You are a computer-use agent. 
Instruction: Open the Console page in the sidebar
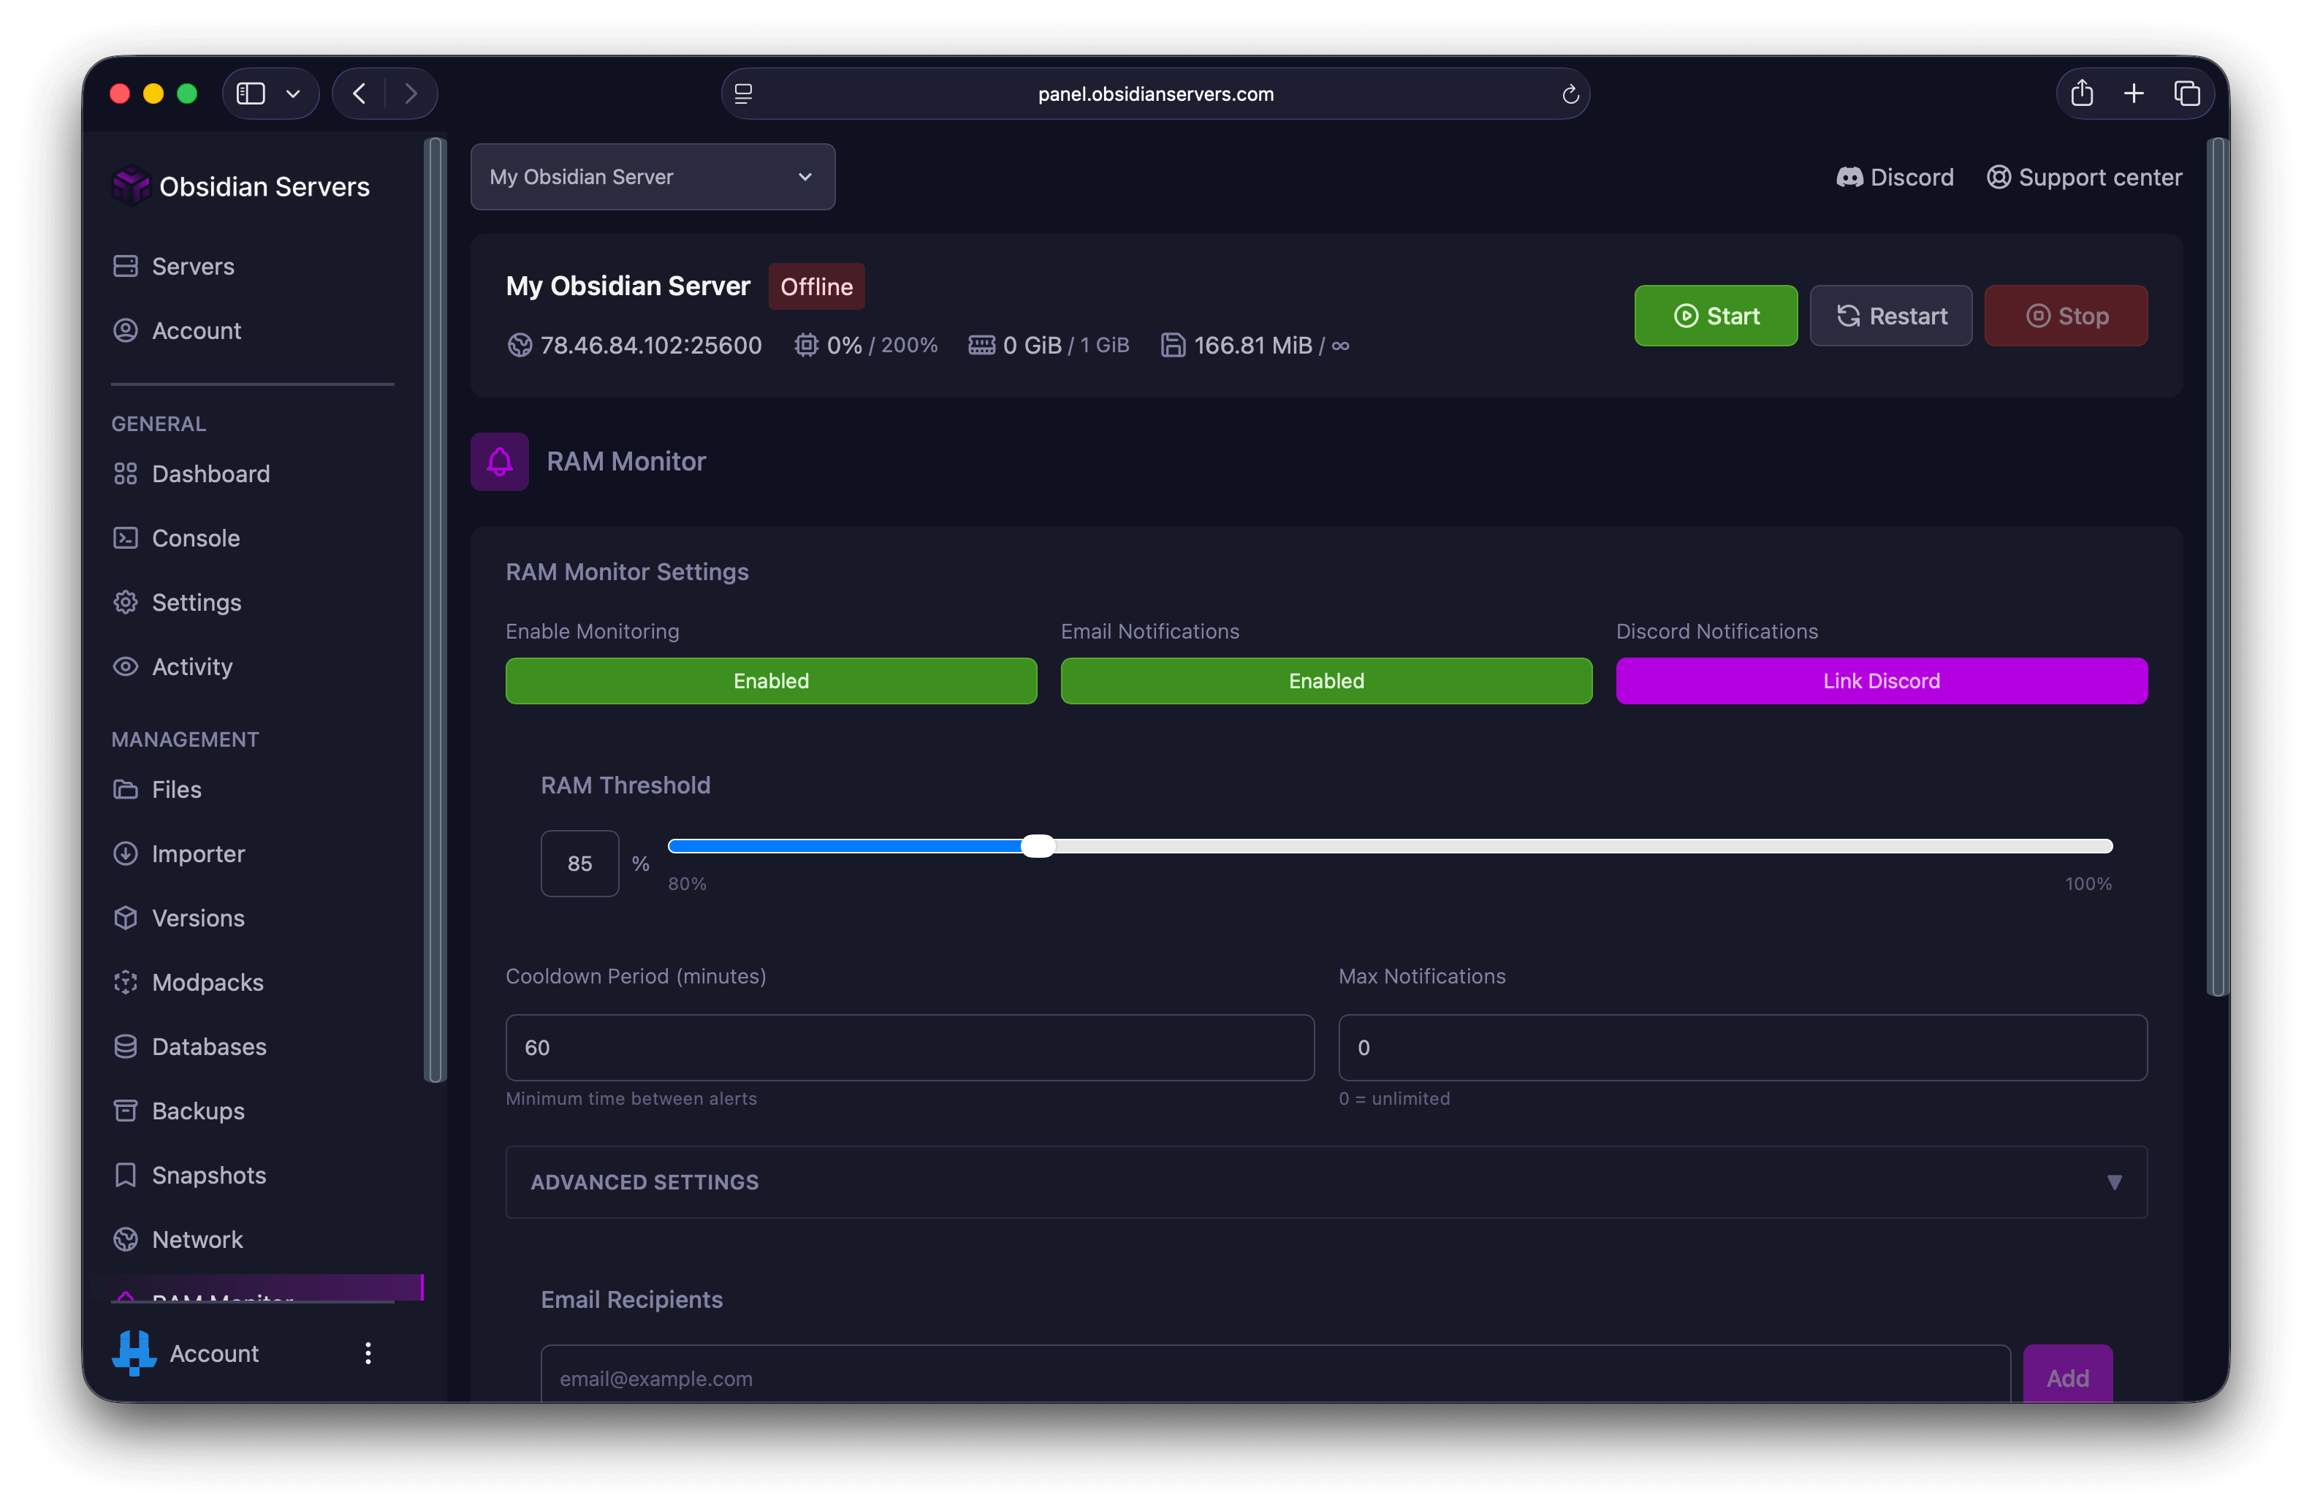click(195, 538)
